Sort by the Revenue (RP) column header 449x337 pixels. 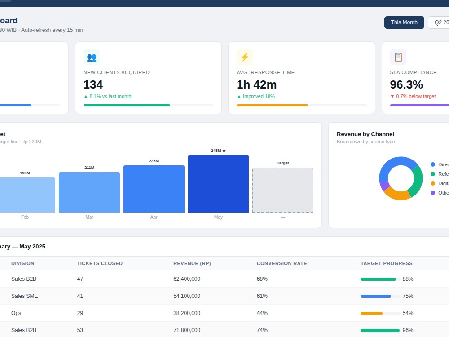tap(192, 263)
